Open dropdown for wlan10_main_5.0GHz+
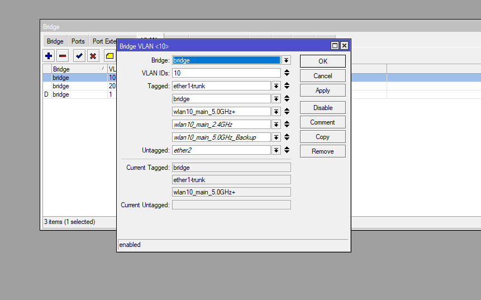This screenshot has width=481, height=300. [276, 112]
